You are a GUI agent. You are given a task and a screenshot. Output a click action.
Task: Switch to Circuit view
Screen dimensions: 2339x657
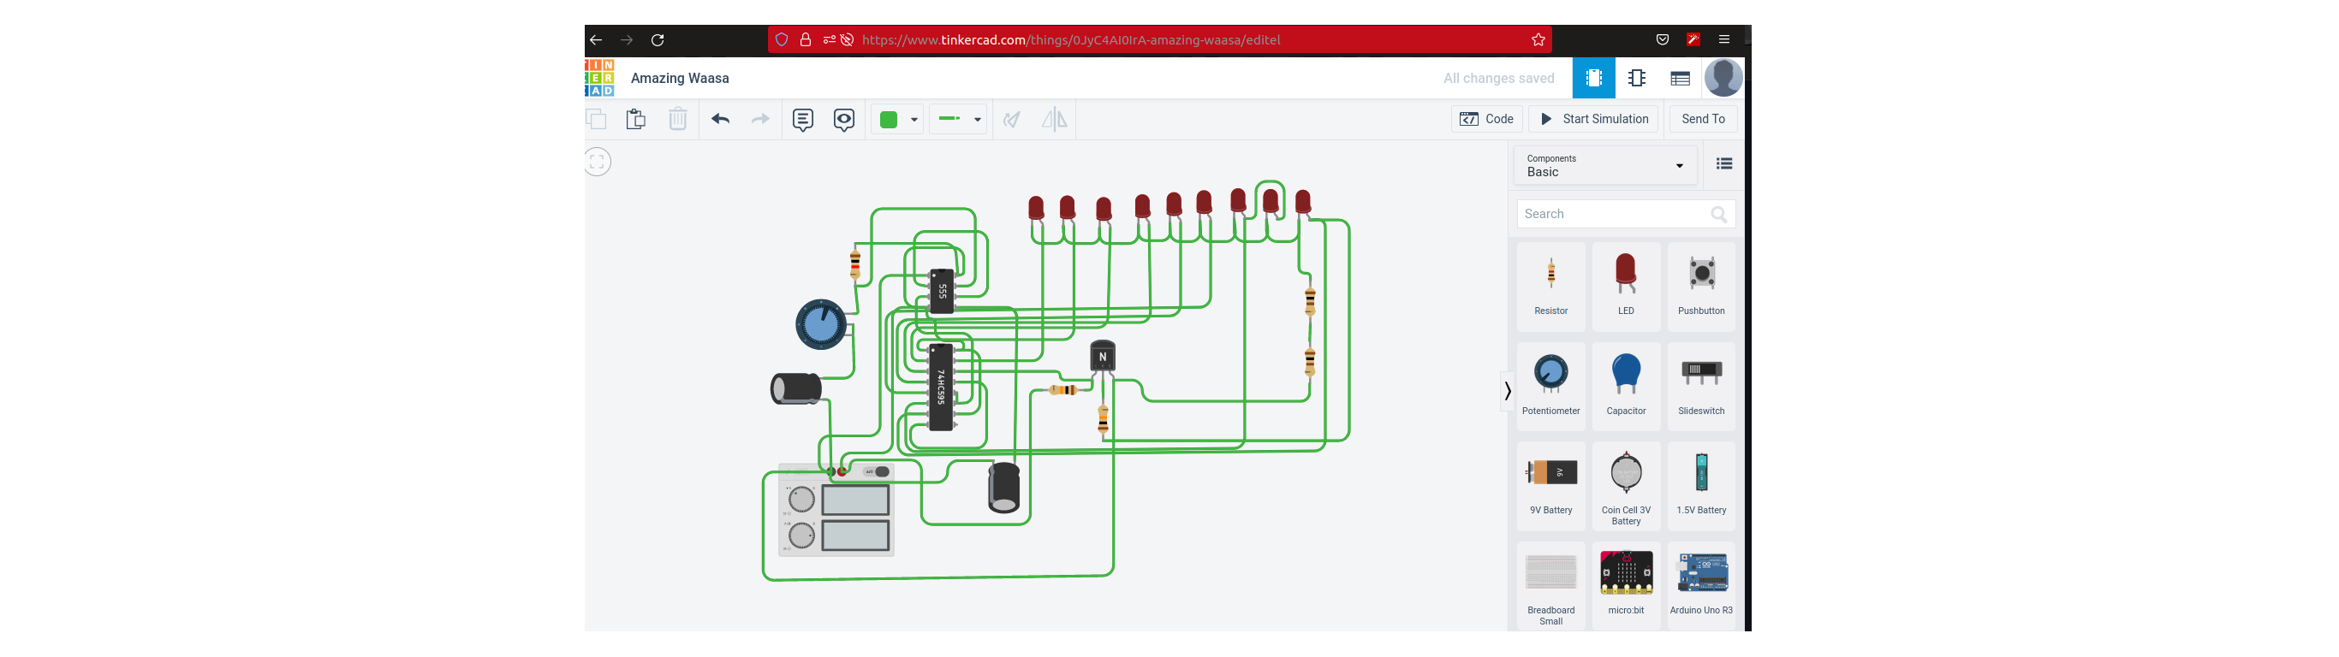click(1593, 78)
